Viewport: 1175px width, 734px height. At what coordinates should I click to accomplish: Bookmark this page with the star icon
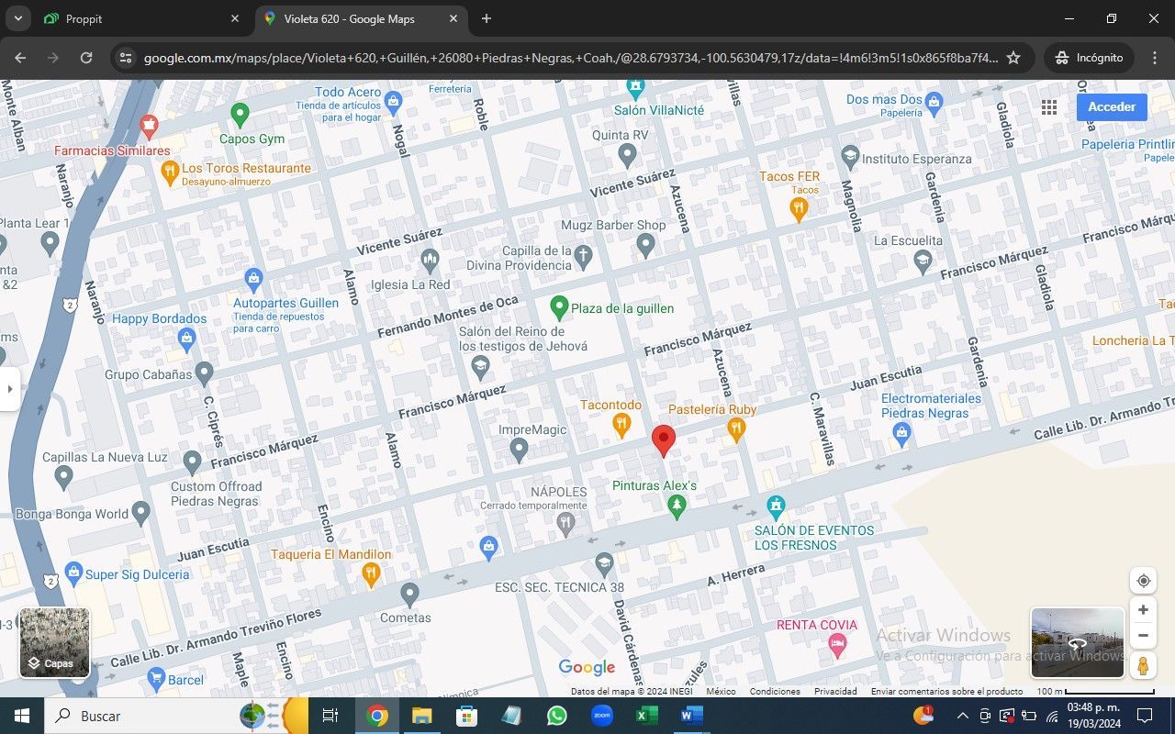[1013, 58]
